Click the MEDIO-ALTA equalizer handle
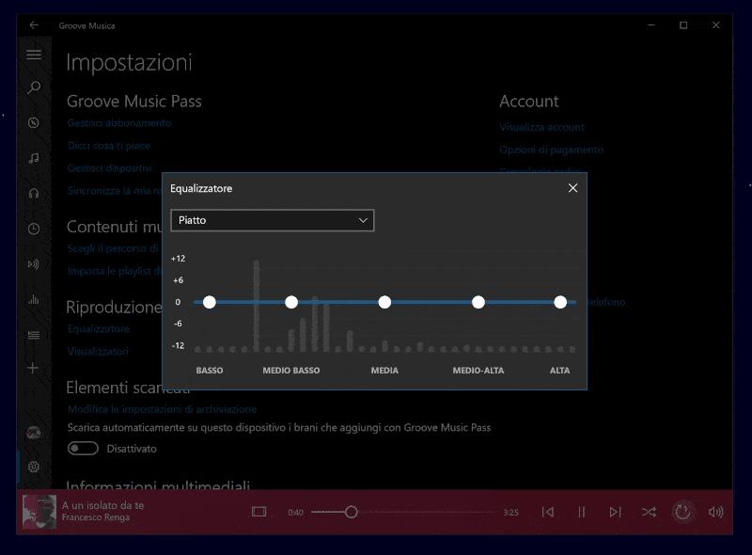Viewport: 752px width, 555px height. click(x=478, y=302)
